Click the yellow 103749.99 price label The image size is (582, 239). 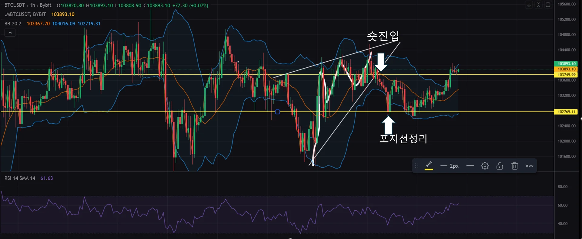coord(566,75)
